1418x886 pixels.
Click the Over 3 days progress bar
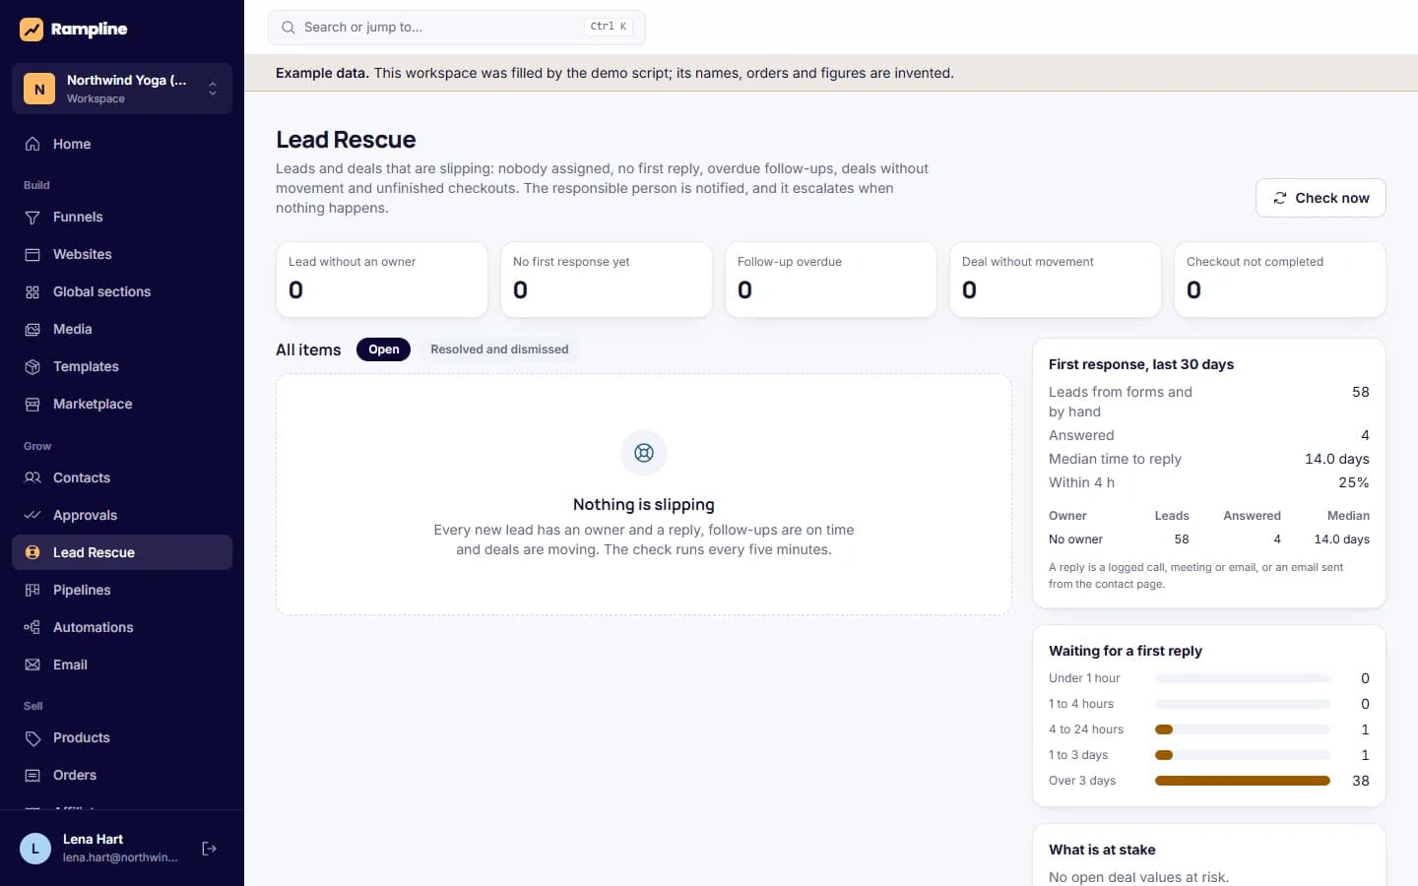click(x=1243, y=781)
